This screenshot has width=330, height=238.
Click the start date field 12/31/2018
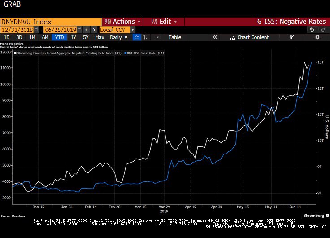click(17, 30)
